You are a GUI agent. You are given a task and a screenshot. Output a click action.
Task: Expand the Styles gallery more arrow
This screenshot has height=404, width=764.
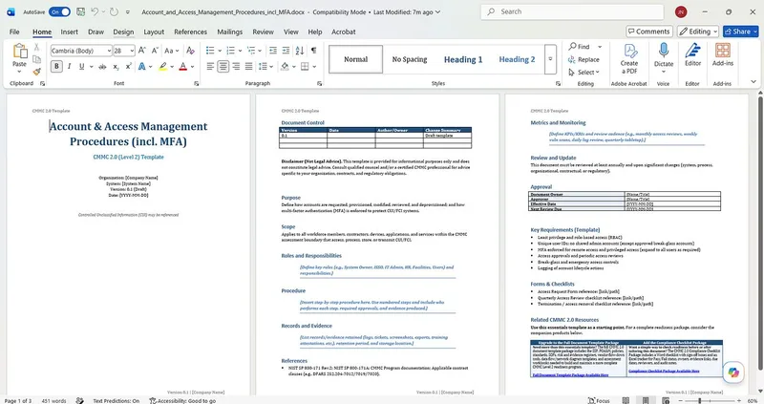click(550, 59)
